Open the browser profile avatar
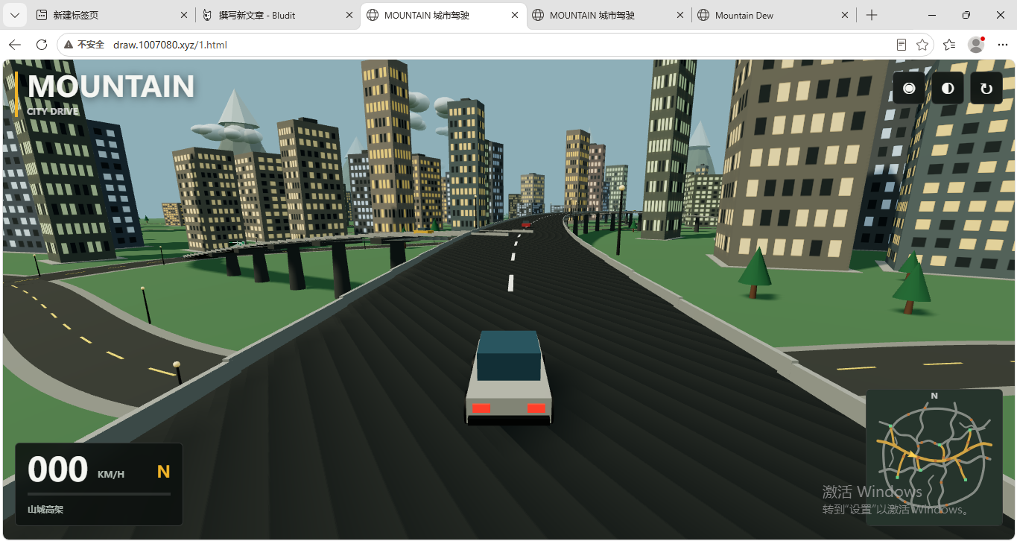This screenshot has width=1017, height=541. click(976, 45)
